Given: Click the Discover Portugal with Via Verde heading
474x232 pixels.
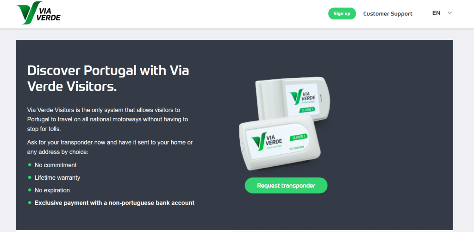Looking at the screenshot, I should coord(108,79).
